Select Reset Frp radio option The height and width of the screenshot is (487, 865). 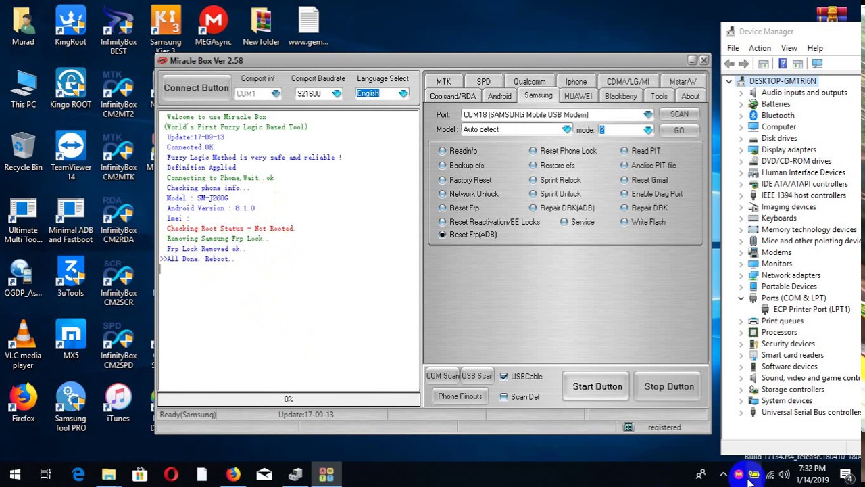(459, 208)
